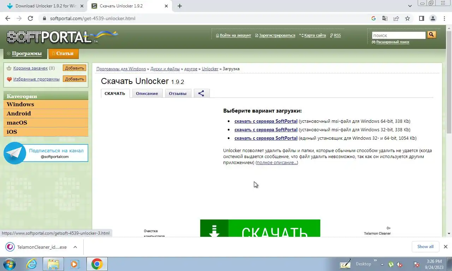Open Windows Media Player from the taskbar
The image size is (452, 271).
coord(74,264)
